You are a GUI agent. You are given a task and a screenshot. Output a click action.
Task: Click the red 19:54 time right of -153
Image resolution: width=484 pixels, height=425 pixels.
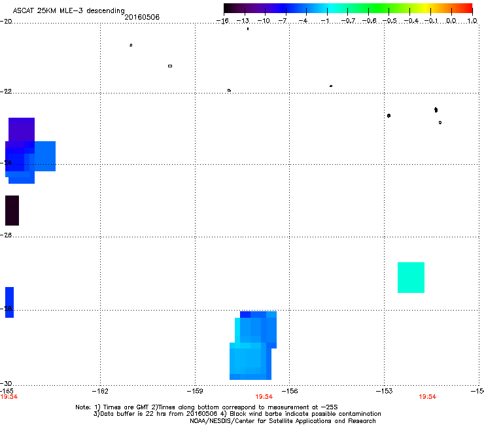pyautogui.click(x=428, y=397)
